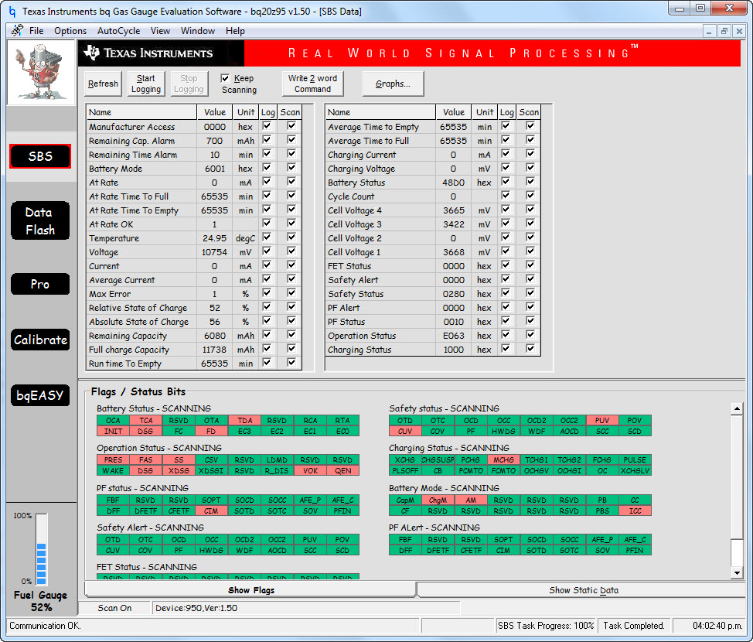Open the Calibrate panel

pos(40,340)
